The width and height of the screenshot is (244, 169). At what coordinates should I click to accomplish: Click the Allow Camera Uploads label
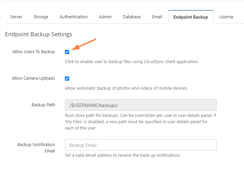tap(34, 78)
